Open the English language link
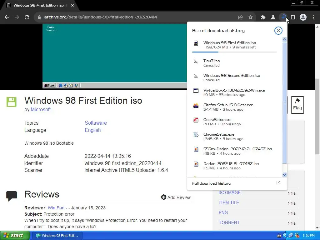The image size is (320, 240). click(x=92, y=130)
